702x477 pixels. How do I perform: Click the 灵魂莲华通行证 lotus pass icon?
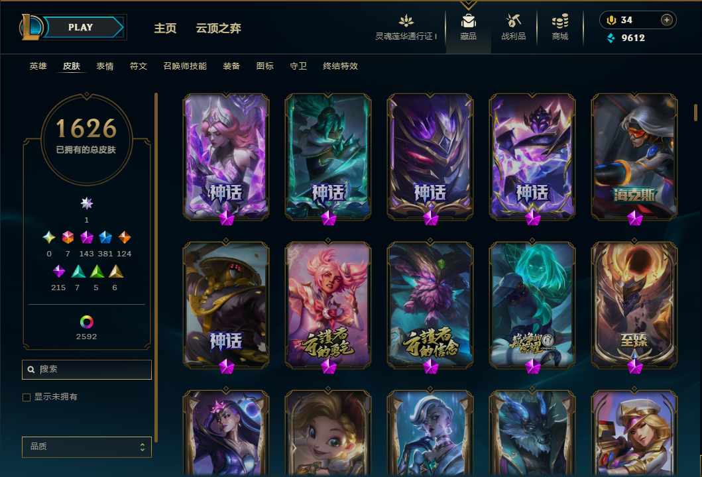(x=406, y=21)
